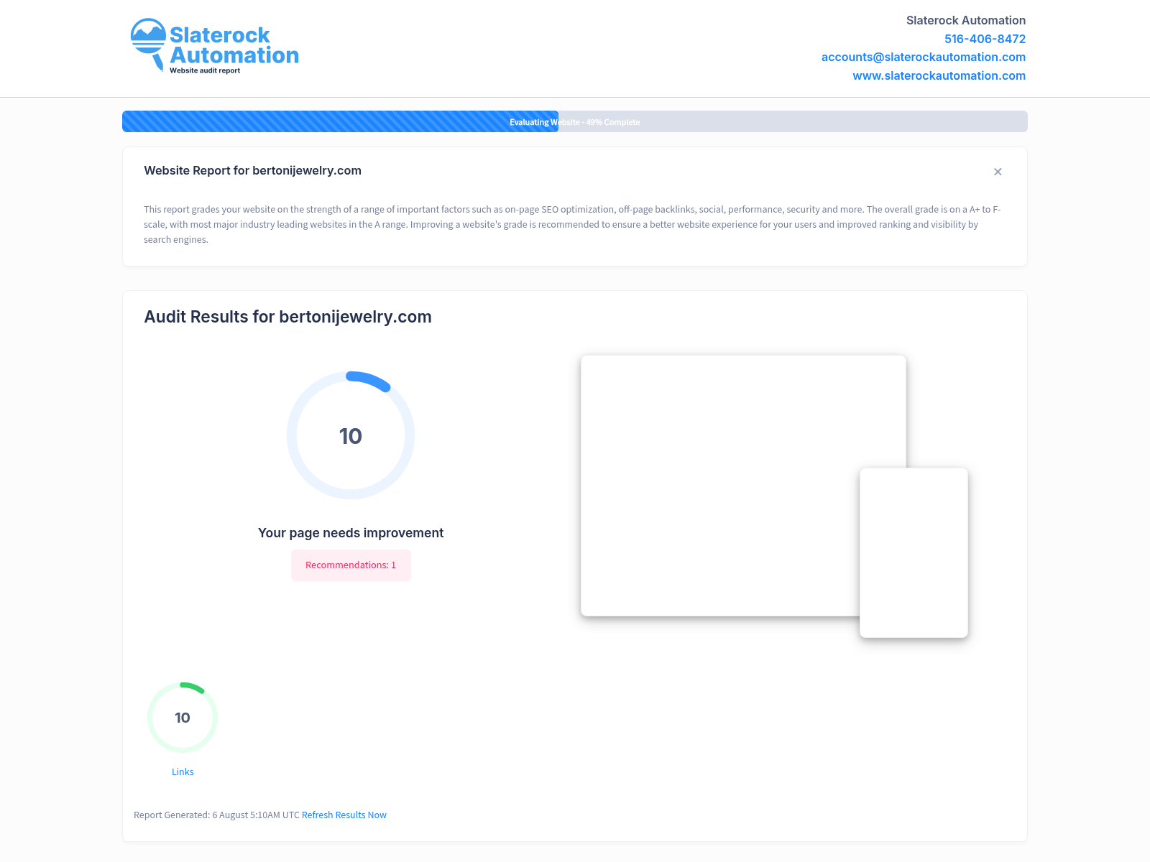Click the overall score gauge showing 10
1150x862 pixels.
(x=351, y=435)
